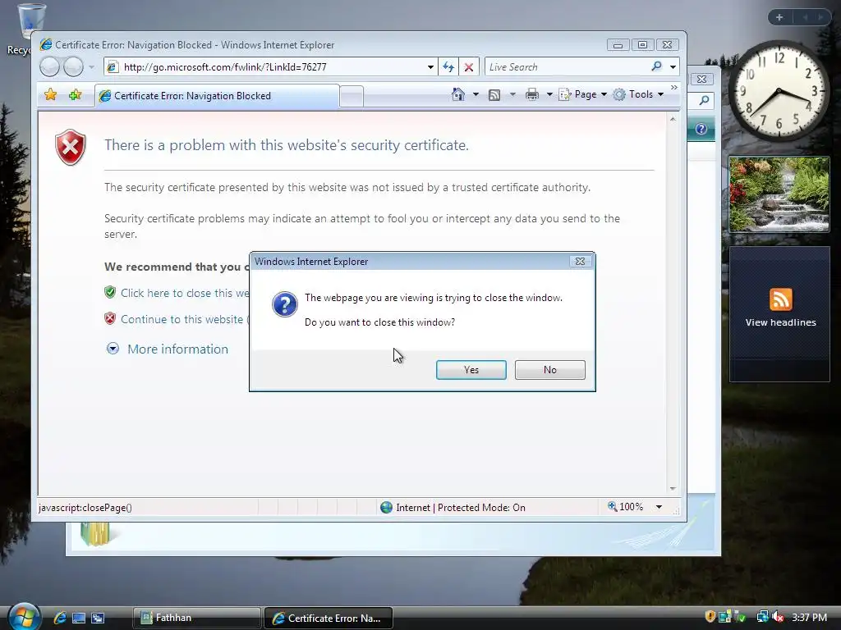Click the Back navigation button
The image size is (841, 630).
(x=50, y=67)
